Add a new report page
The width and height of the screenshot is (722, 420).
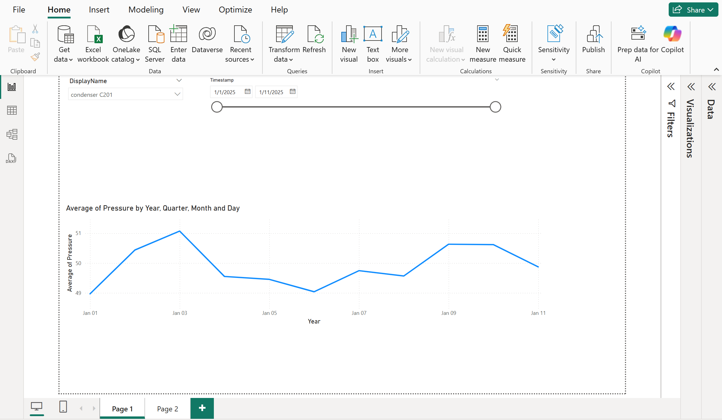pyautogui.click(x=202, y=408)
